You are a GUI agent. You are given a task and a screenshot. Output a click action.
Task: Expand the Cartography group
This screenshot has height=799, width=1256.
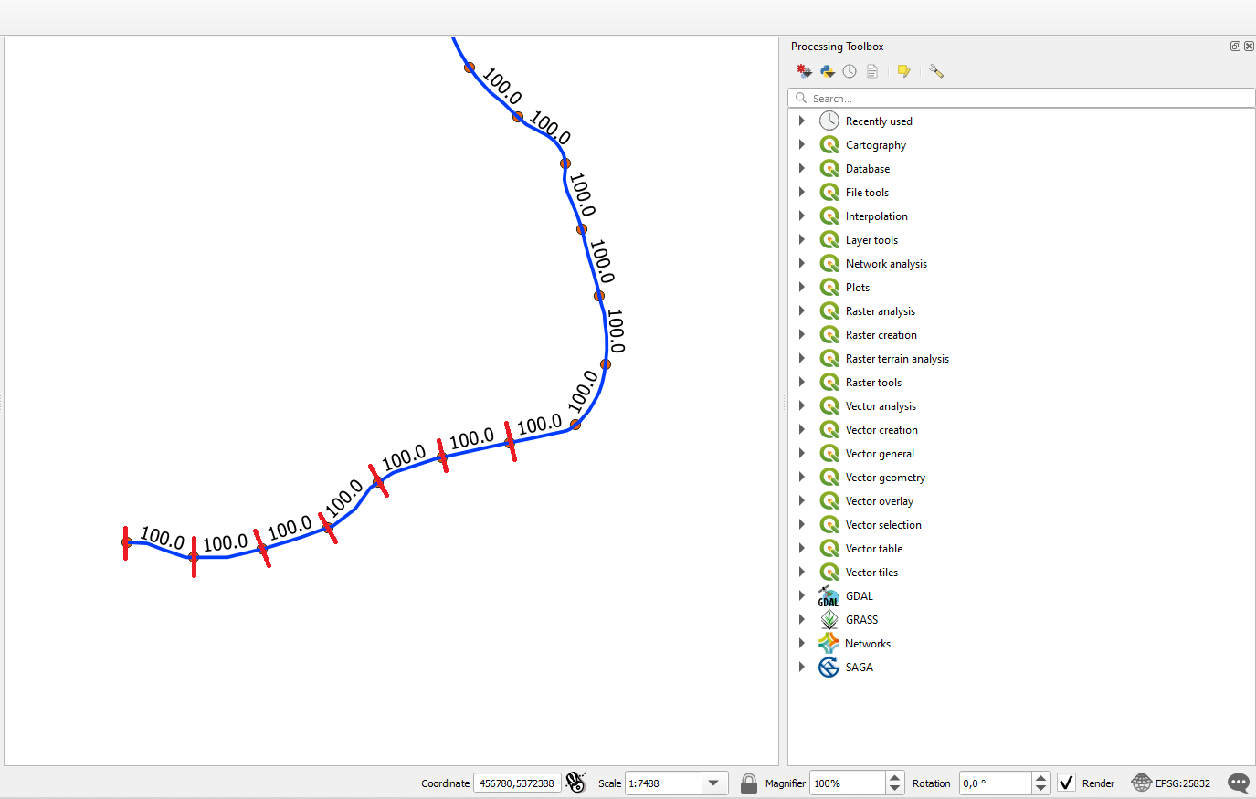(x=802, y=144)
